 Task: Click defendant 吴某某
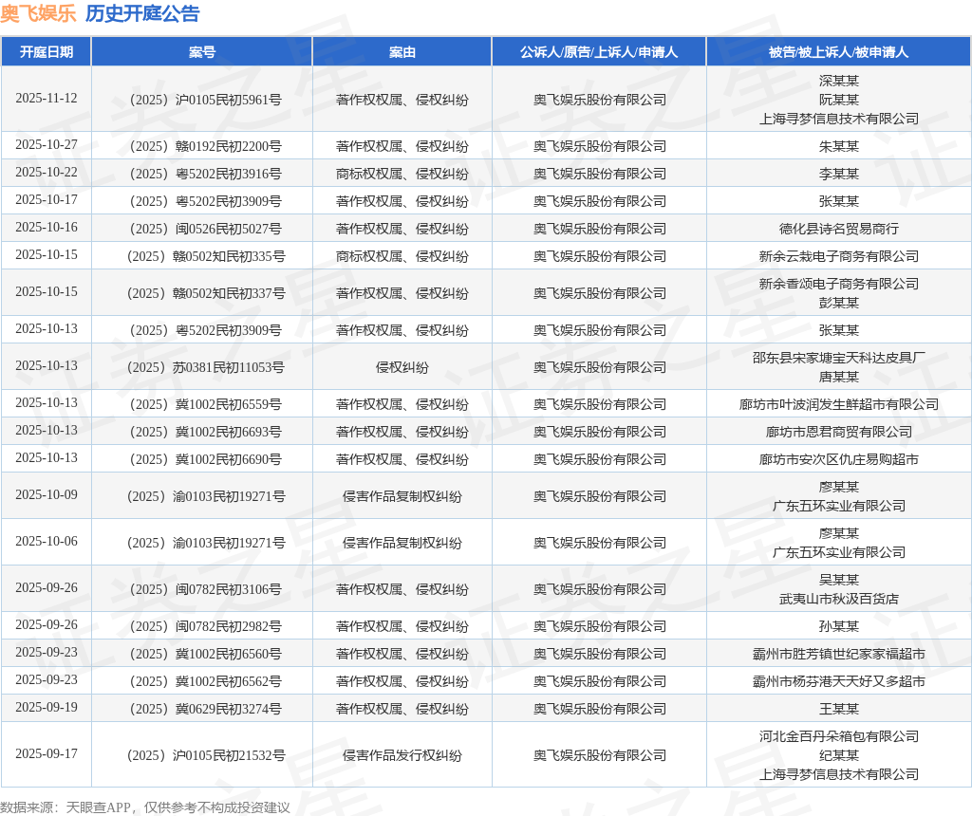tap(839, 580)
